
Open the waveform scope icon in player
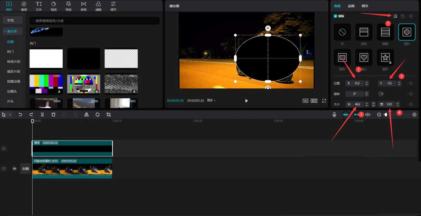pos(305,101)
